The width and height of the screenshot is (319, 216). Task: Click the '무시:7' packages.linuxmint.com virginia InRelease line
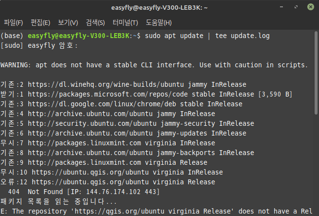pos(108,143)
